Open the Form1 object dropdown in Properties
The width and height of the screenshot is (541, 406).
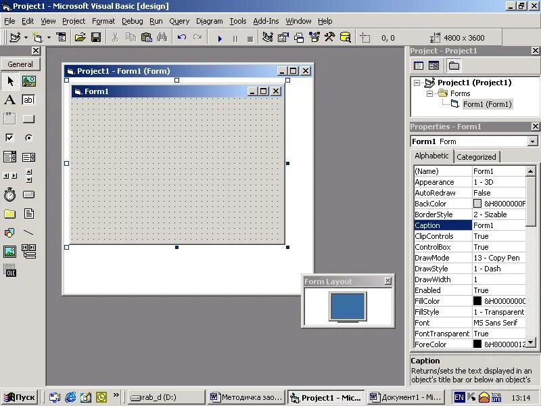coord(532,141)
